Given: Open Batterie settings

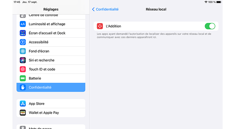Looking at the screenshot, I should [x=51, y=78].
